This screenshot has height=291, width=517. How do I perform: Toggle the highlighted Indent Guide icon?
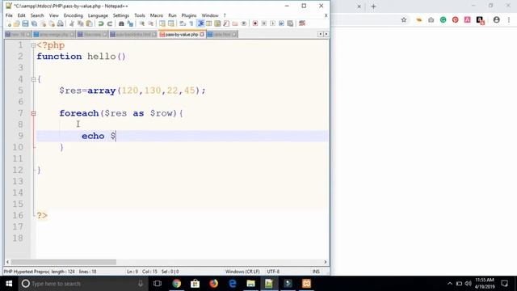(x=200, y=23)
